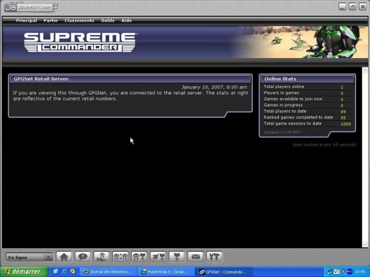Open the chat speech-bubble button
Viewport: 370px width, 277px height.
coord(83,256)
